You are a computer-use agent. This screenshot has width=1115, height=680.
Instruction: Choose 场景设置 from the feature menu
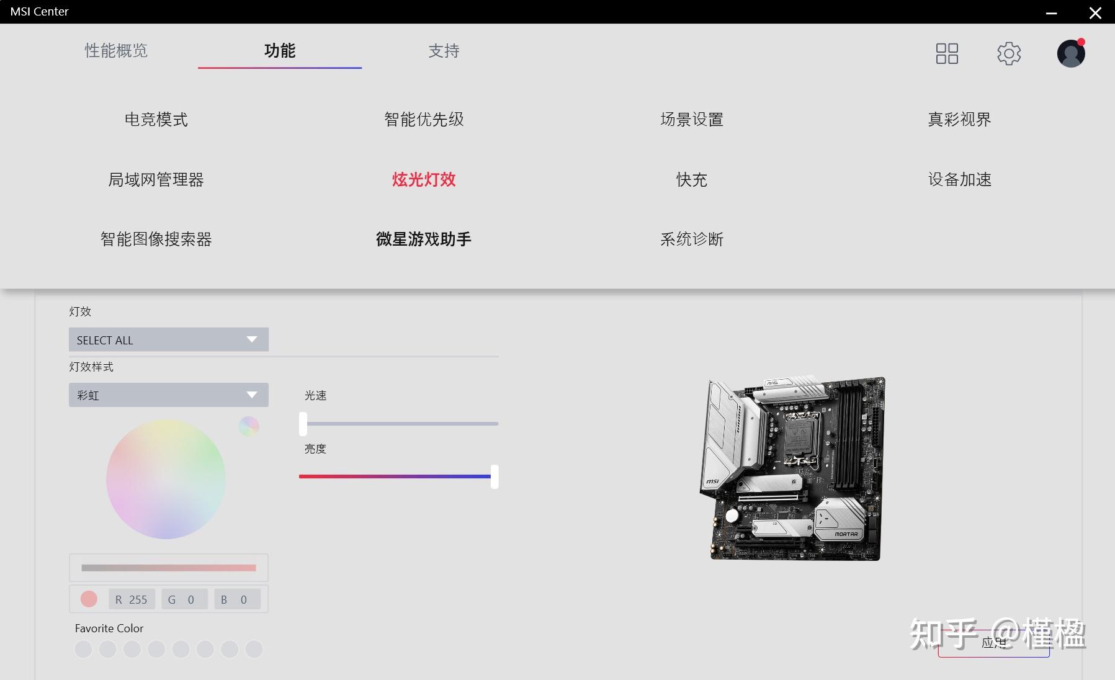coord(692,119)
